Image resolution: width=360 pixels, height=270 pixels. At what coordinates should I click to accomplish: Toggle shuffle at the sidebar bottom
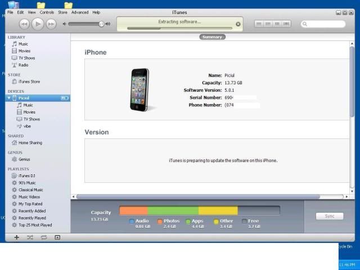30,237
